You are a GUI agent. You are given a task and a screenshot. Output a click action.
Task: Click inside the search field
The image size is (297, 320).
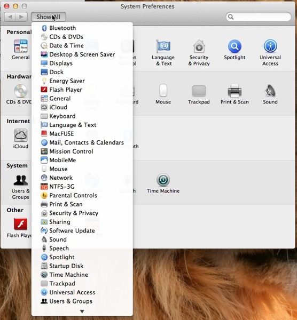coord(259,17)
